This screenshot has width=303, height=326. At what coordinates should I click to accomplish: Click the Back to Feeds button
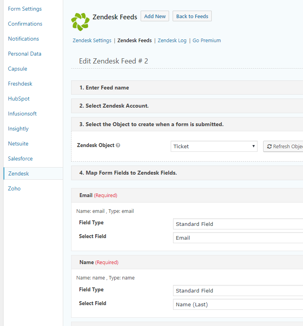(192, 16)
